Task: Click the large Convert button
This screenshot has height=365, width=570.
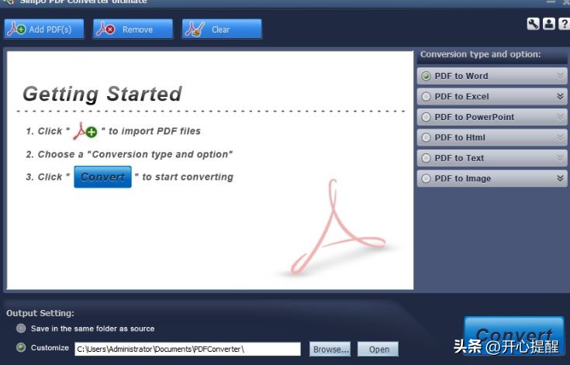Action: [514, 336]
